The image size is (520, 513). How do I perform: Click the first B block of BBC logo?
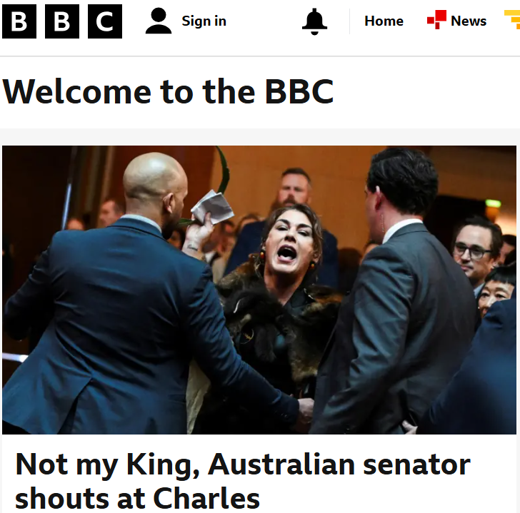tap(19, 21)
